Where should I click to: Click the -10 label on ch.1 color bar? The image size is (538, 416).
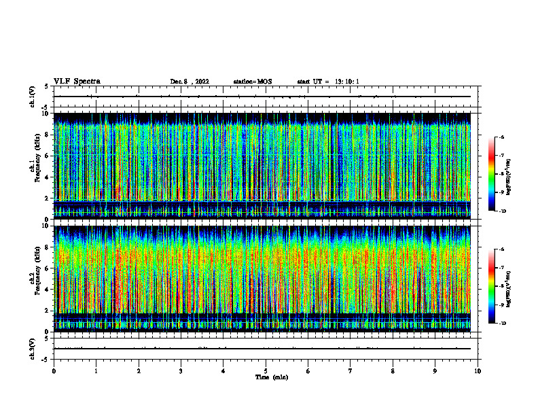[502, 211]
